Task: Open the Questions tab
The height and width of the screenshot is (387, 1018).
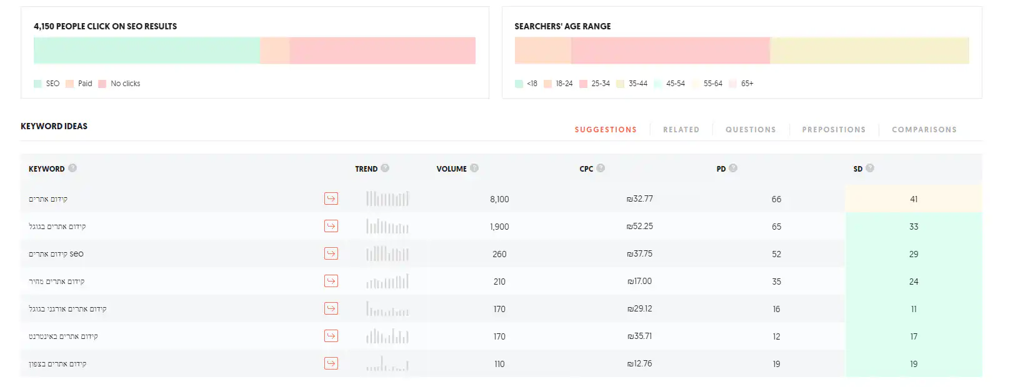Action: [751, 130]
